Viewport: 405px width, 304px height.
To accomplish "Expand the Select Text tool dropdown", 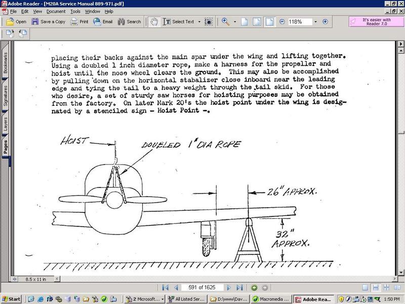I will [199, 22].
